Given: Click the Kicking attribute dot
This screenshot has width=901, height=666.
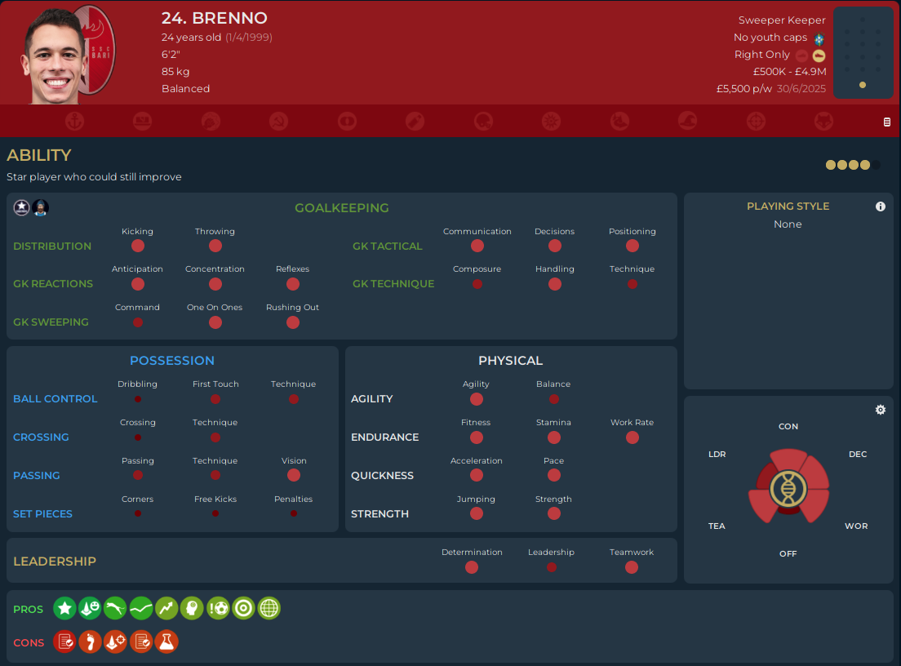Looking at the screenshot, I should click(x=138, y=246).
